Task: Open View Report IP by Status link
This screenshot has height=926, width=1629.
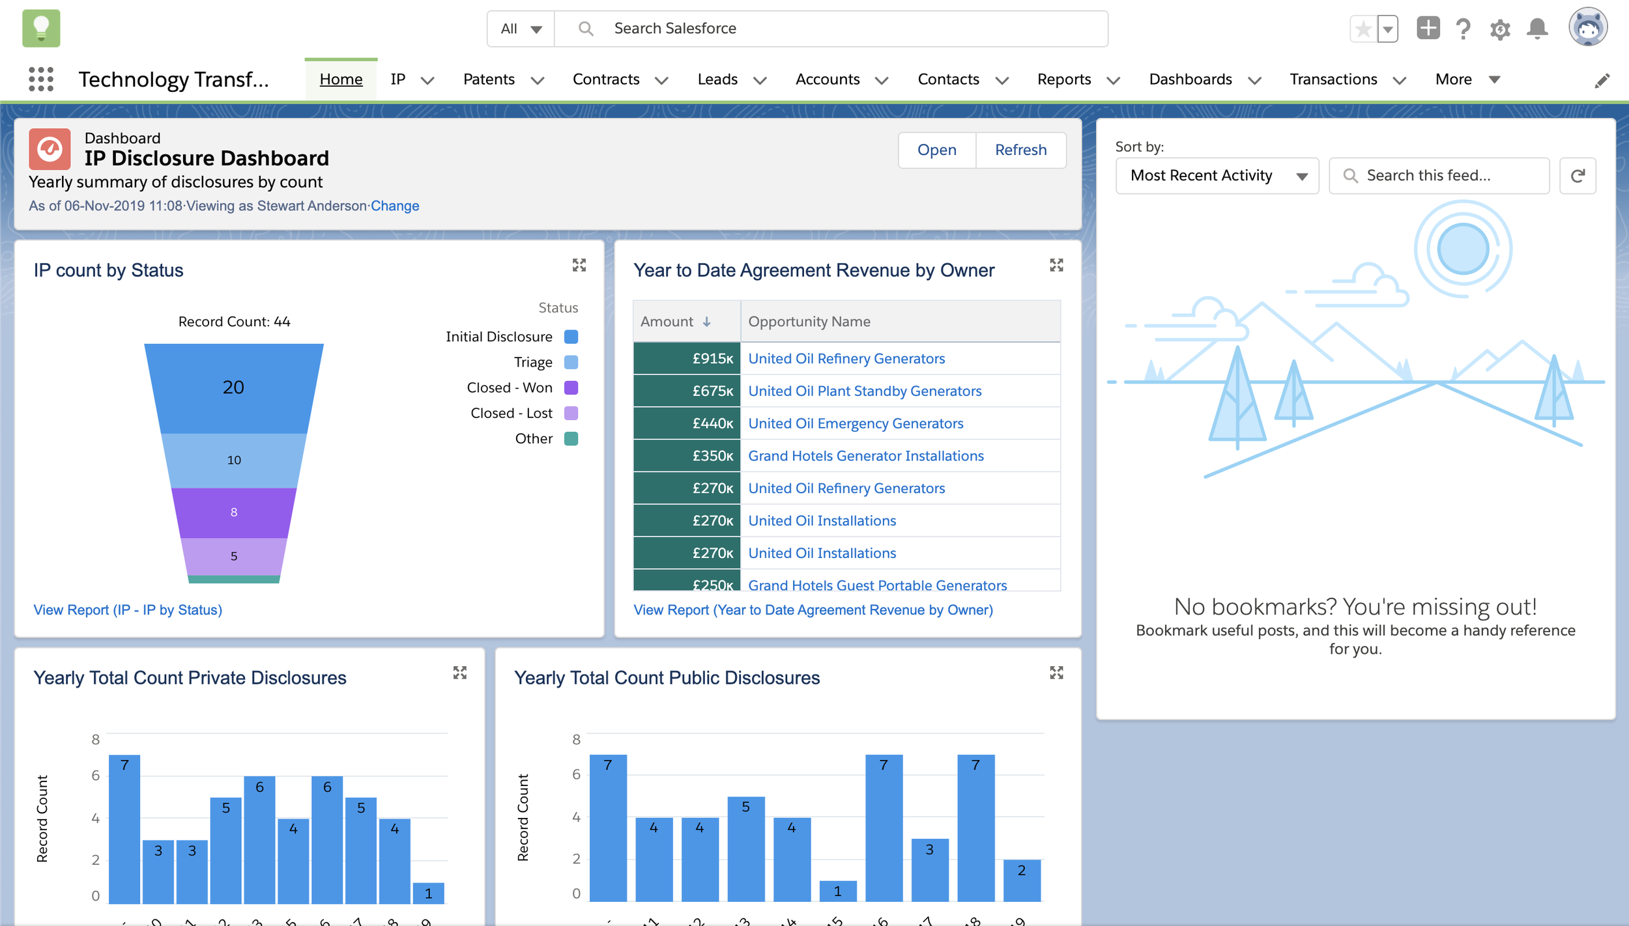Action: tap(128, 610)
